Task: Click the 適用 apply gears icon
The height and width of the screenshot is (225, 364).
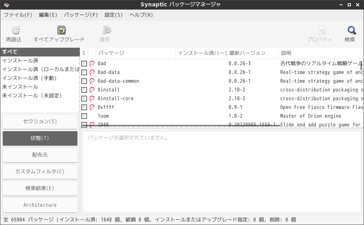Action: 106,30
